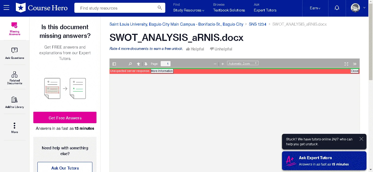
Task: Open SNS 1234 breadcrumb link
Action: [x=257, y=24]
